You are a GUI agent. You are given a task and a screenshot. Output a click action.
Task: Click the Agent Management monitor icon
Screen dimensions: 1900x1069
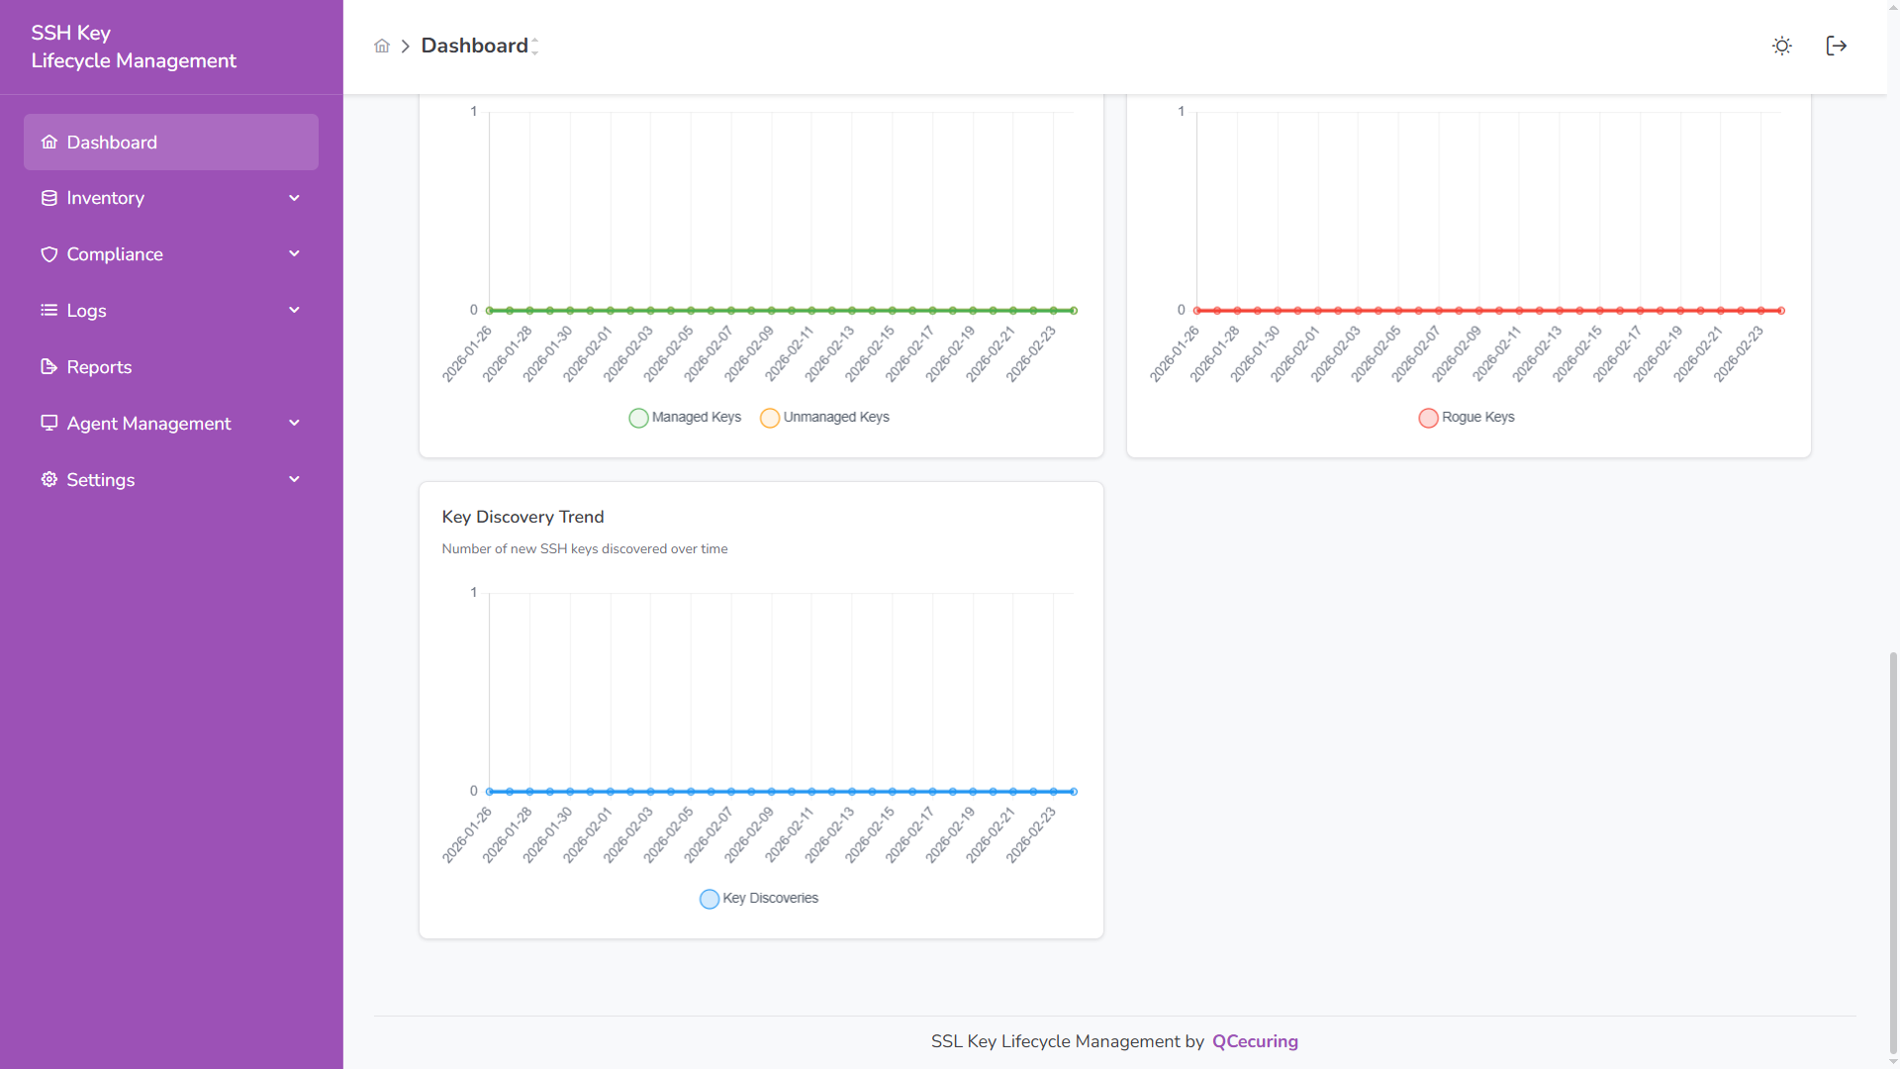[49, 423]
